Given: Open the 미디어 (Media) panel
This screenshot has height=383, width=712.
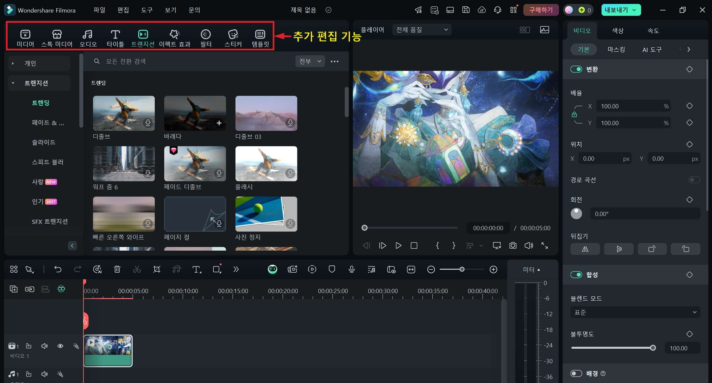Looking at the screenshot, I should click(x=25, y=38).
